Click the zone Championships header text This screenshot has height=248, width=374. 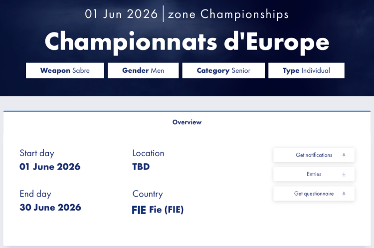tap(228, 14)
